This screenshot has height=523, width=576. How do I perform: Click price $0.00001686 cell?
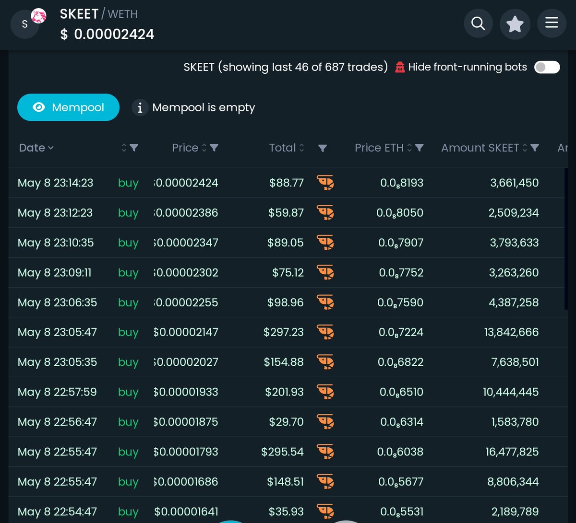(186, 482)
